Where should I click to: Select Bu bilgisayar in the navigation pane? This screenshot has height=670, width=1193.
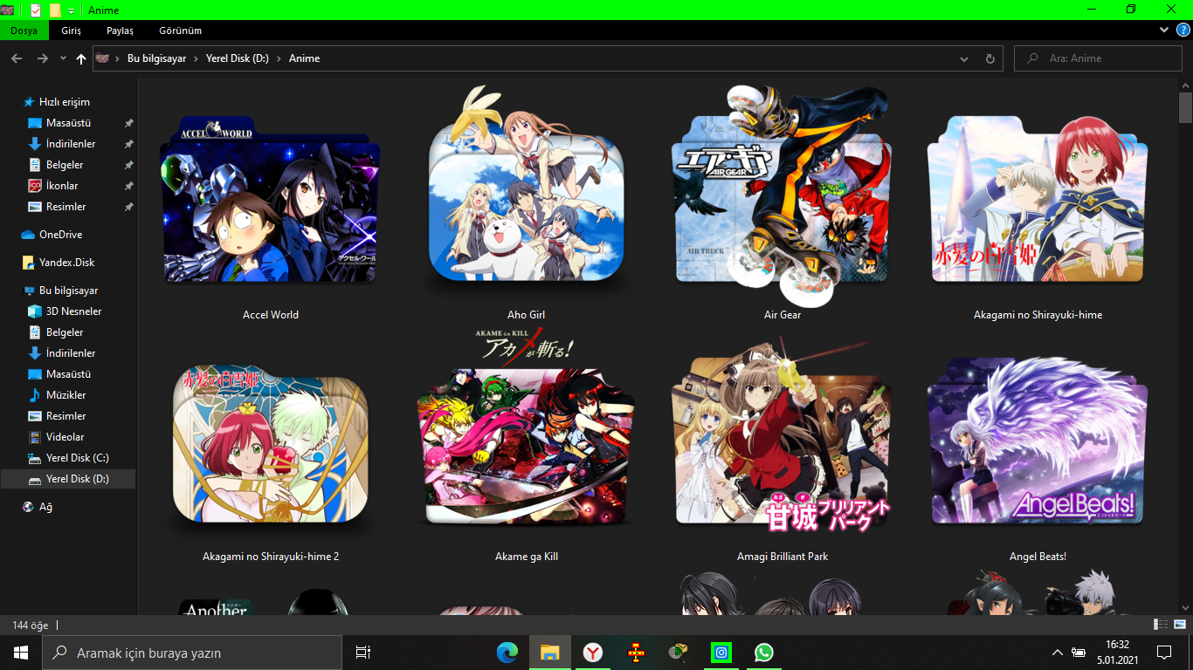point(68,291)
